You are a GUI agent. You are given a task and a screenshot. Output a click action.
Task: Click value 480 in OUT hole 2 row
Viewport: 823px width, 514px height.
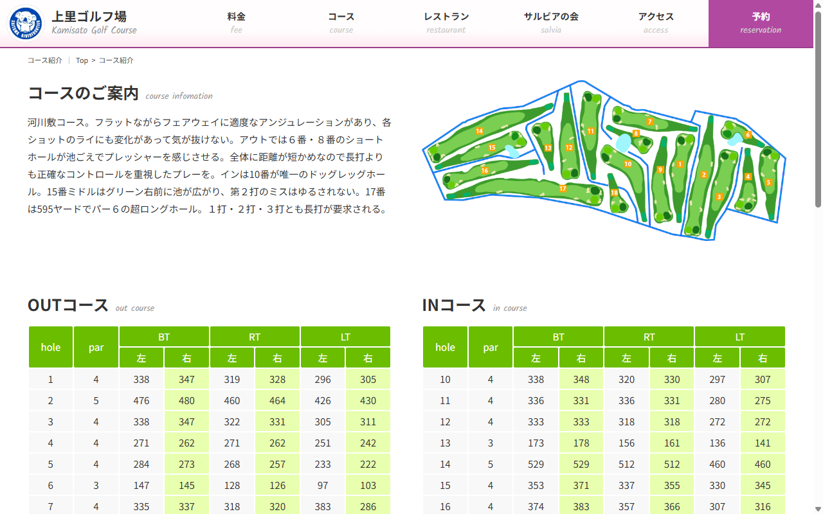tap(186, 401)
